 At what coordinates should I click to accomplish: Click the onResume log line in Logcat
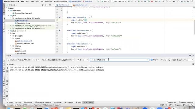[x=57, y=70]
